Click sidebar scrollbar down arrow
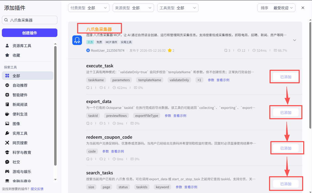Viewport: 312px width, 193px height. tap(55, 179)
